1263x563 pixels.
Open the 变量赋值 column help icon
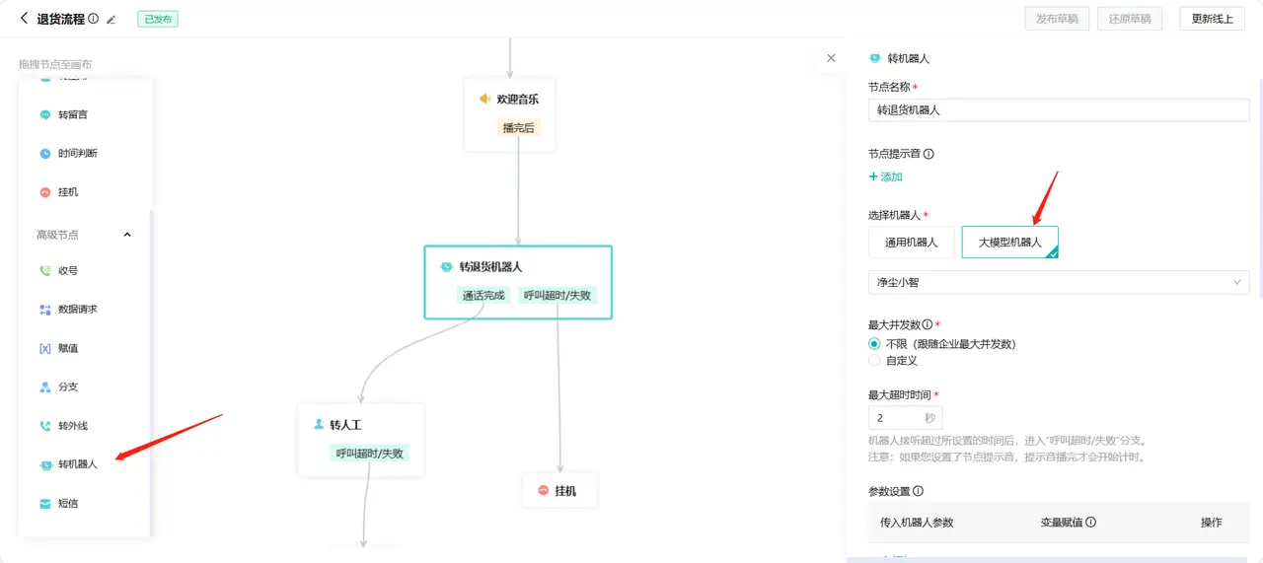pyautogui.click(x=1091, y=523)
